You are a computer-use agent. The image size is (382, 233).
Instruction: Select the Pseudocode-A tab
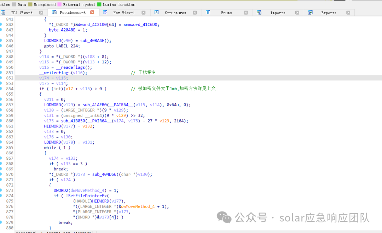(73, 13)
